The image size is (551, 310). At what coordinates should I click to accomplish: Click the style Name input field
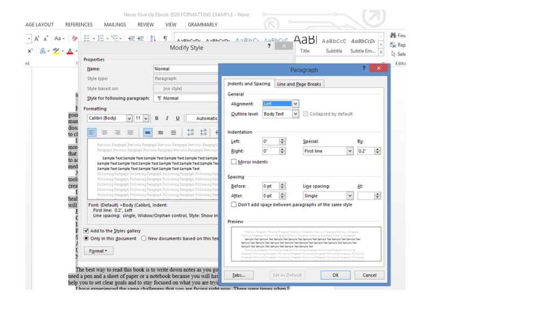[186, 68]
